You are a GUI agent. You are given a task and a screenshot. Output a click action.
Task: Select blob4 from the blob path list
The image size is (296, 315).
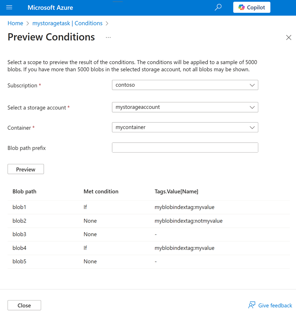[x=19, y=248]
